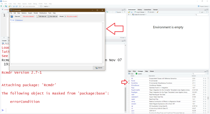
Task: Click the broom icon to clear the environment
Action: 157,12
